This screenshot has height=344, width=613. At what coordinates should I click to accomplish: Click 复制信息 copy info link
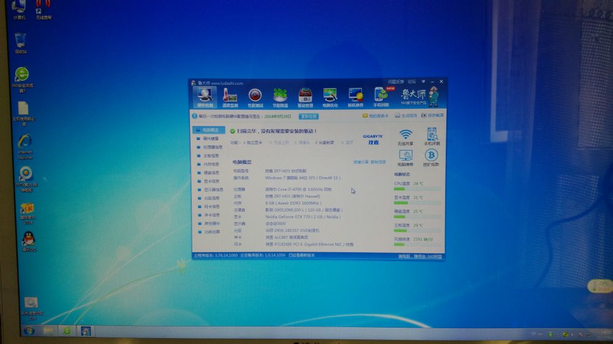[378, 162]
